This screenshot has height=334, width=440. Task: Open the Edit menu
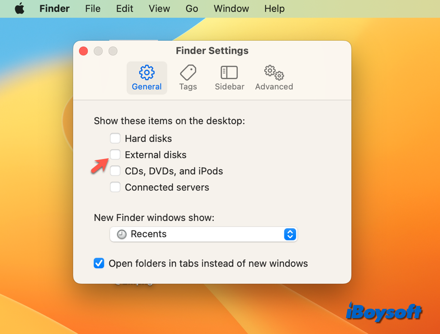coord(125,9)
